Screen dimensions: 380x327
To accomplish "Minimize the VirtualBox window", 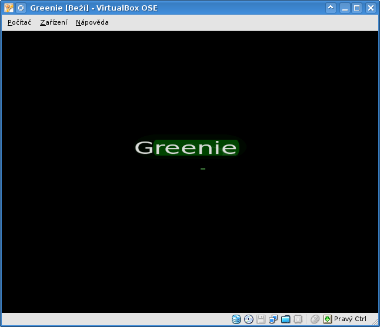I will pyautogui.click(x=345, y=8).
